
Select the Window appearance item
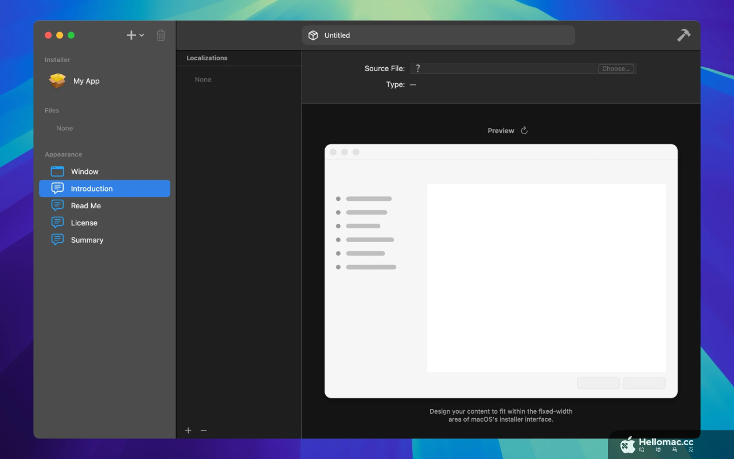click(104, 172)
